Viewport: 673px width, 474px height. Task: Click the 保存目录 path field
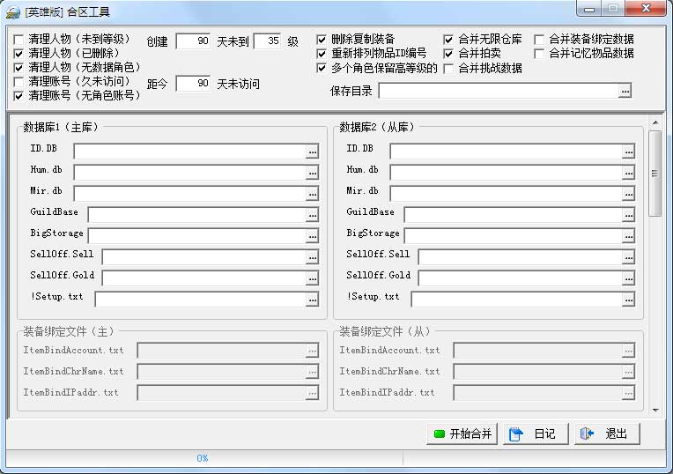pos(499,91)
